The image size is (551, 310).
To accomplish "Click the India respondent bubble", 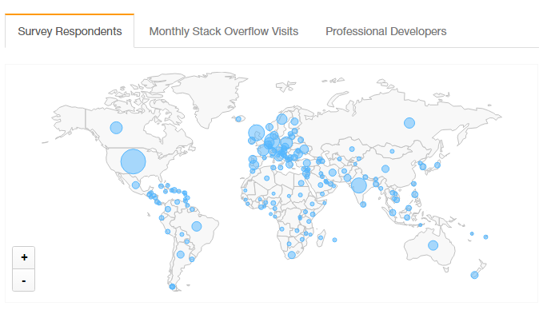I will [x=359, y=185].
